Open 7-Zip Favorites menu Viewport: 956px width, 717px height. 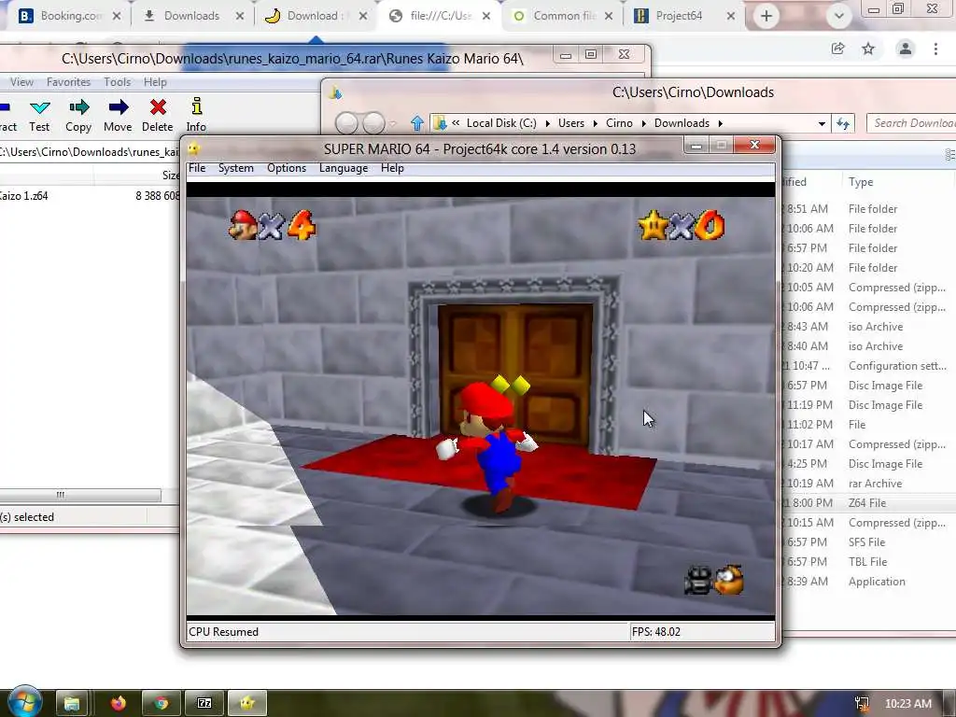click(68, 82)
